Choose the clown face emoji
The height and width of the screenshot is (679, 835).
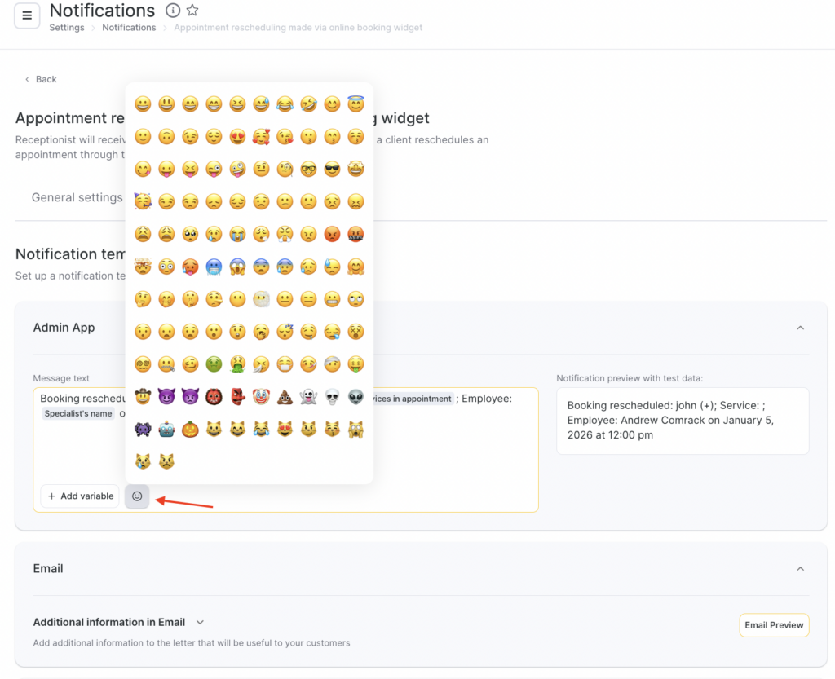(261, 397)
